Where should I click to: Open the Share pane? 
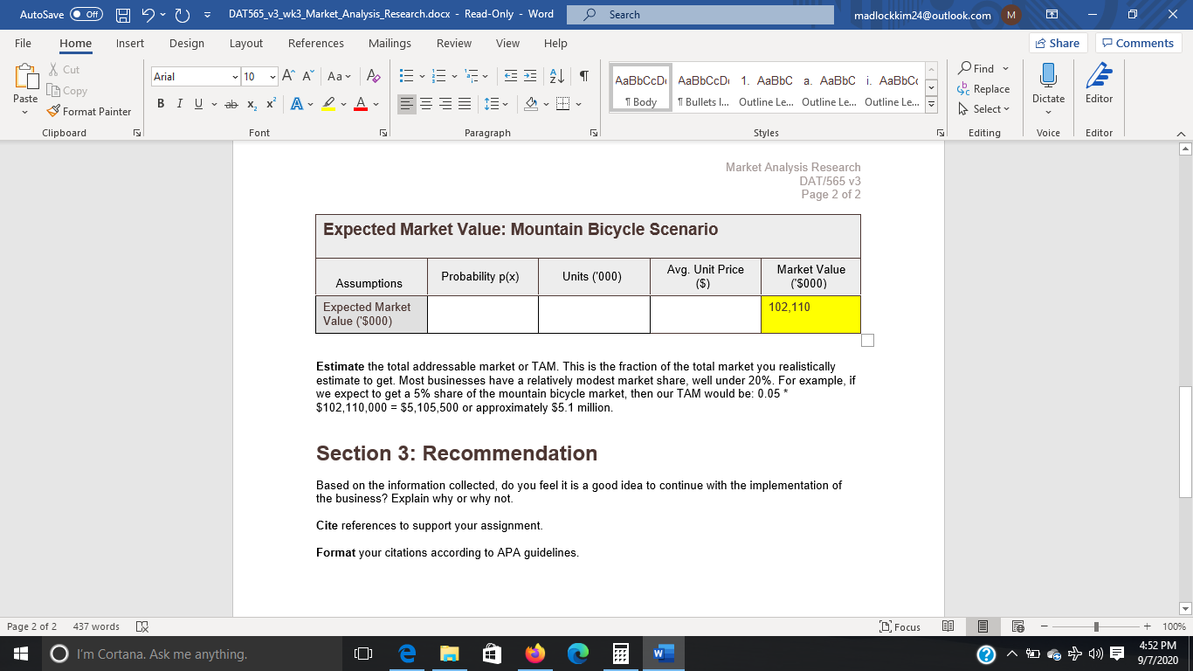[1057, 42]
